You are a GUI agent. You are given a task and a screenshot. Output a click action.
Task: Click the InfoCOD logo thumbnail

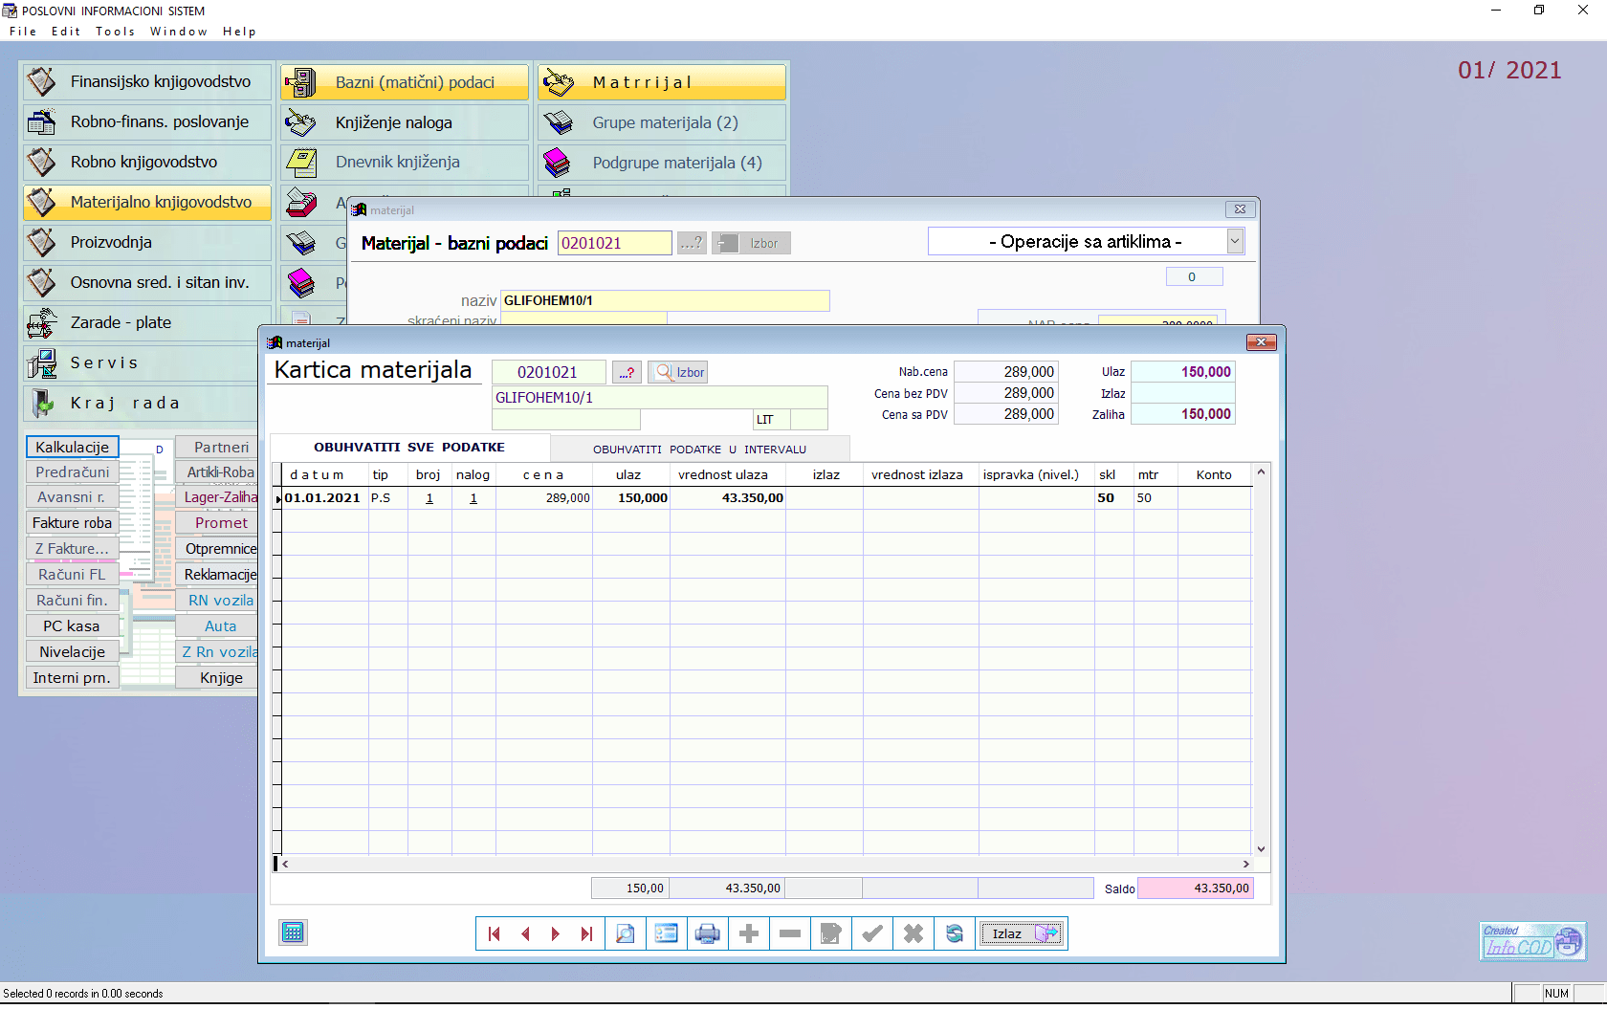1532,941
